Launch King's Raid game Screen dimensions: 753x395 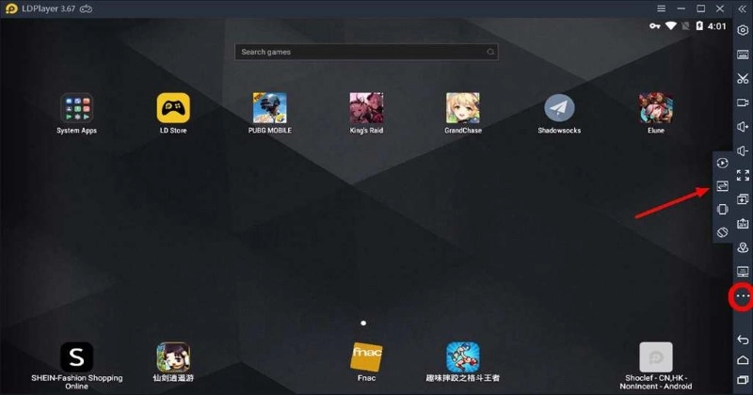tap(366, 108)
